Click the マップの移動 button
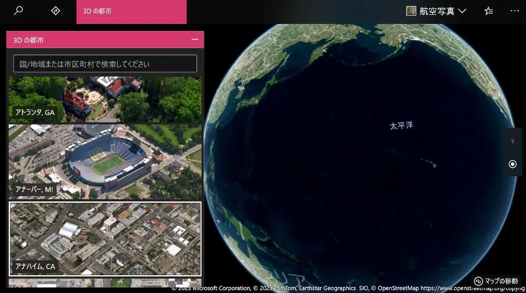The height and width of the screenshot is (293, 526). [496, 281]
